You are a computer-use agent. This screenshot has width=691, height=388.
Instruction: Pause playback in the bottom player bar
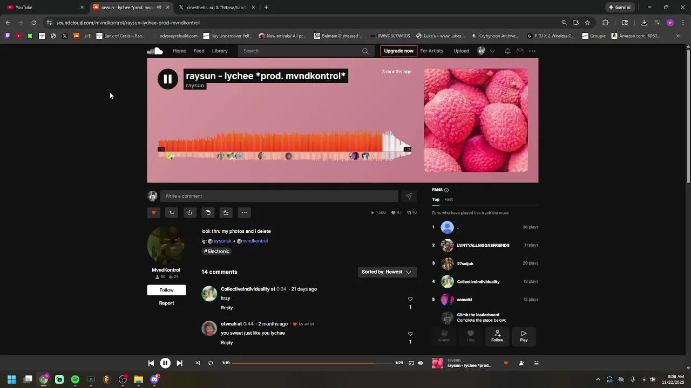(165, 363)
